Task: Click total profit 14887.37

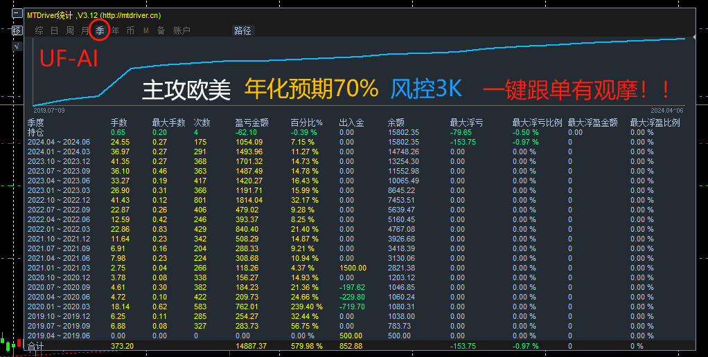Action: coord(251,346)
